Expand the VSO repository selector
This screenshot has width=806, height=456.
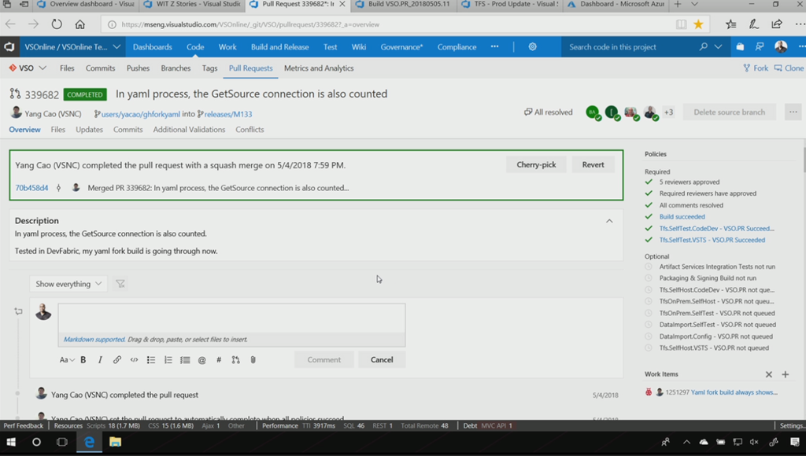click(43, 68)
